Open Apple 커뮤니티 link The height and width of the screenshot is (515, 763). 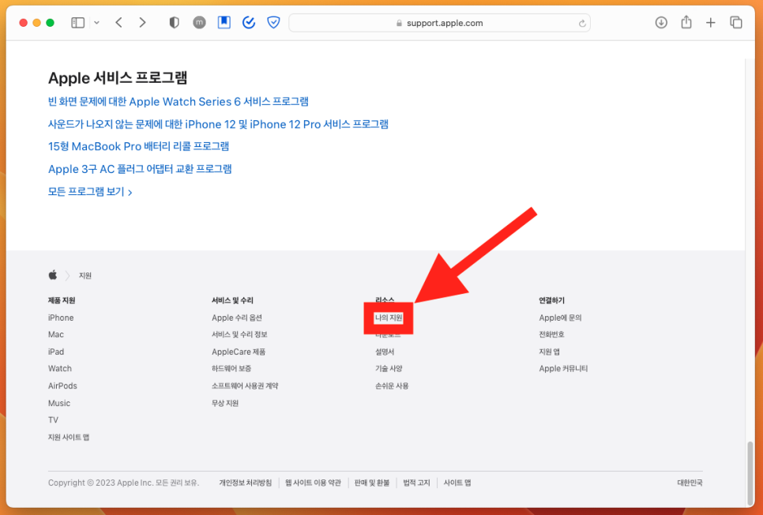click(x=563, y=369)
